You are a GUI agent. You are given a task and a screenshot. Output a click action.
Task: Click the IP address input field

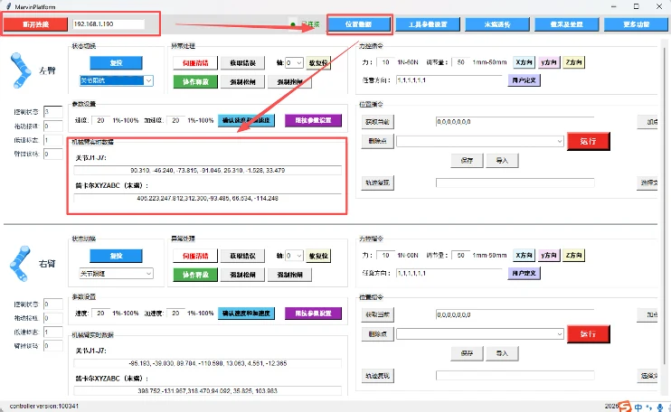[109, 23]
